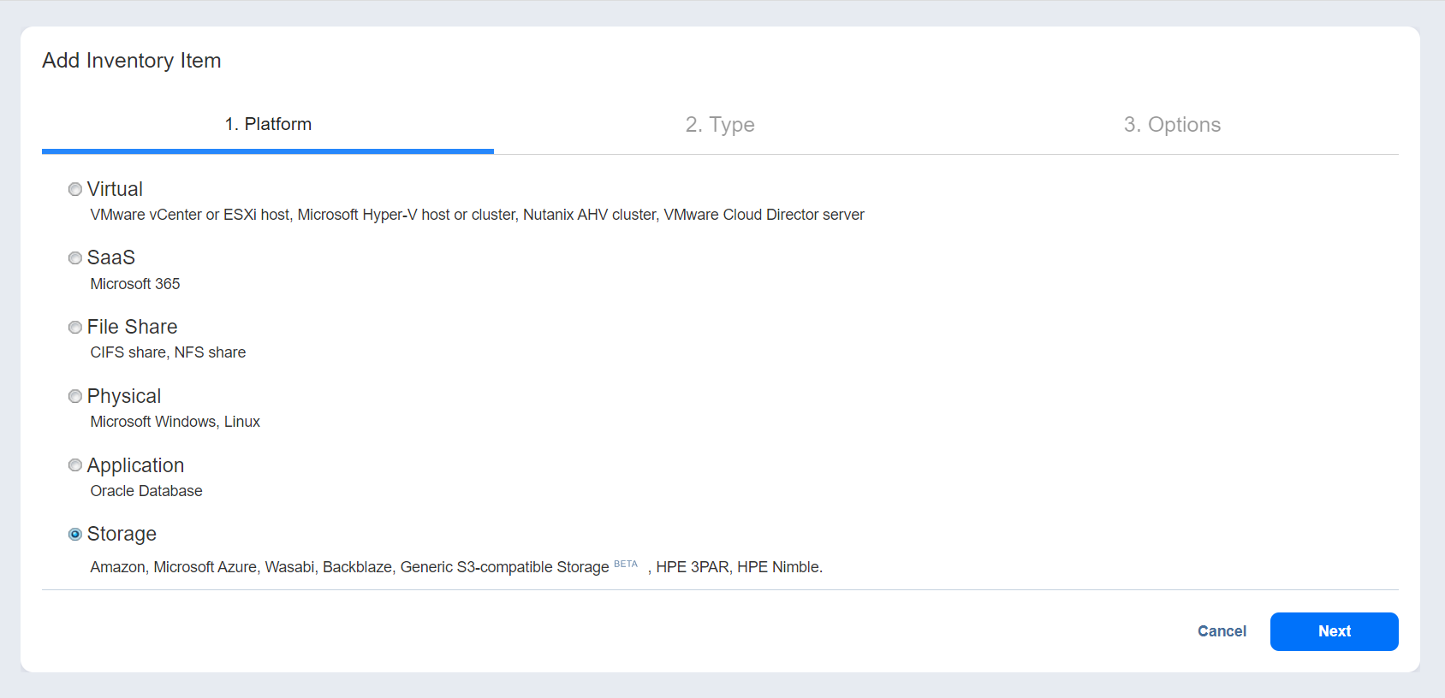The width and height of the screenshot is (1445, 698).
Task: Click the CIFS share, NFS share description
Action: (x=168, y=352)
